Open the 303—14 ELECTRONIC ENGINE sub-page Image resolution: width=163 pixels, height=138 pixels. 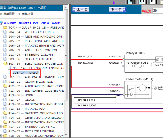[39, 68]
